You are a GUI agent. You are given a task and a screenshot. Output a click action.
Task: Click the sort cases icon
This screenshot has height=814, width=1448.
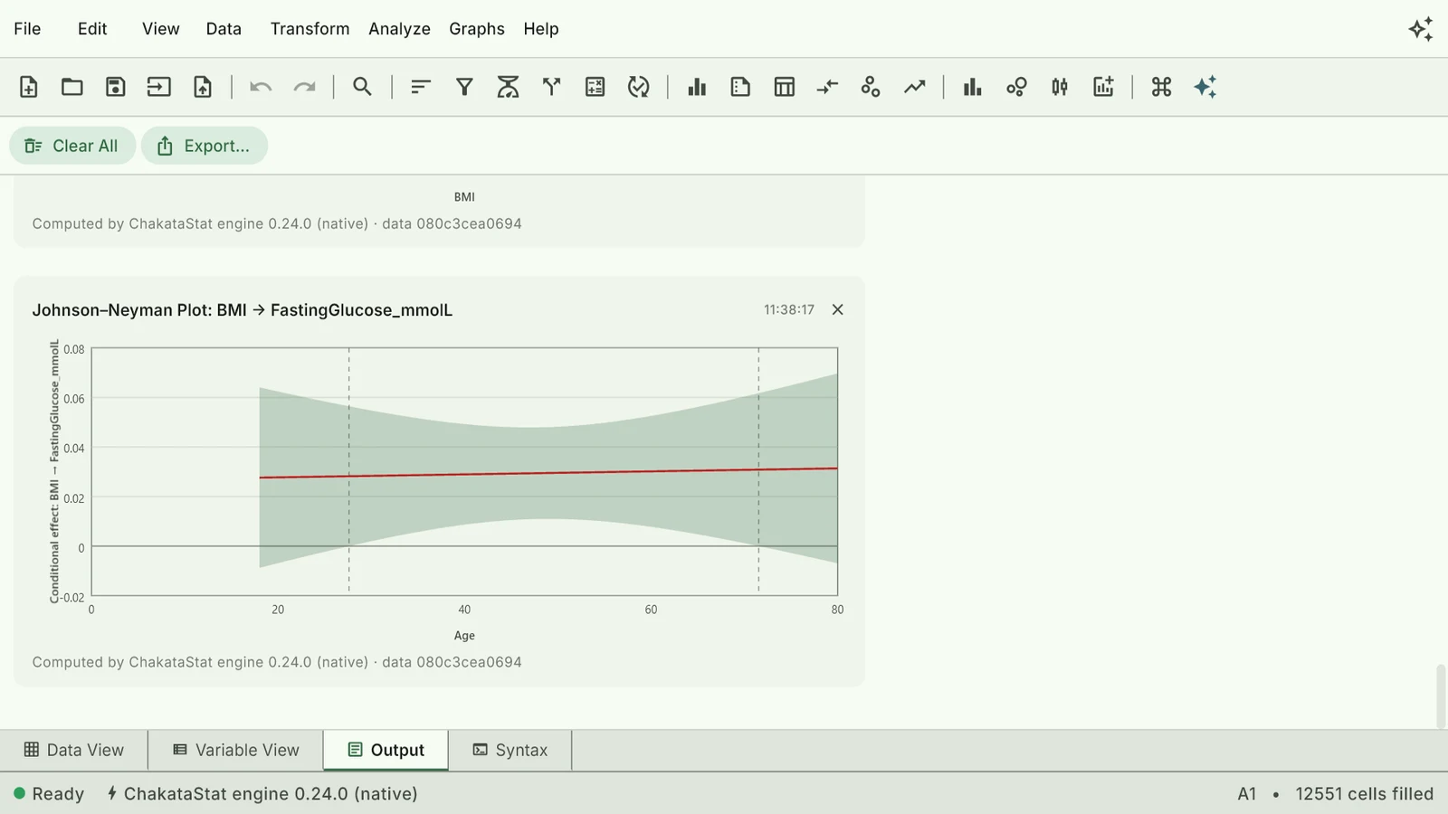coord(421,87)
